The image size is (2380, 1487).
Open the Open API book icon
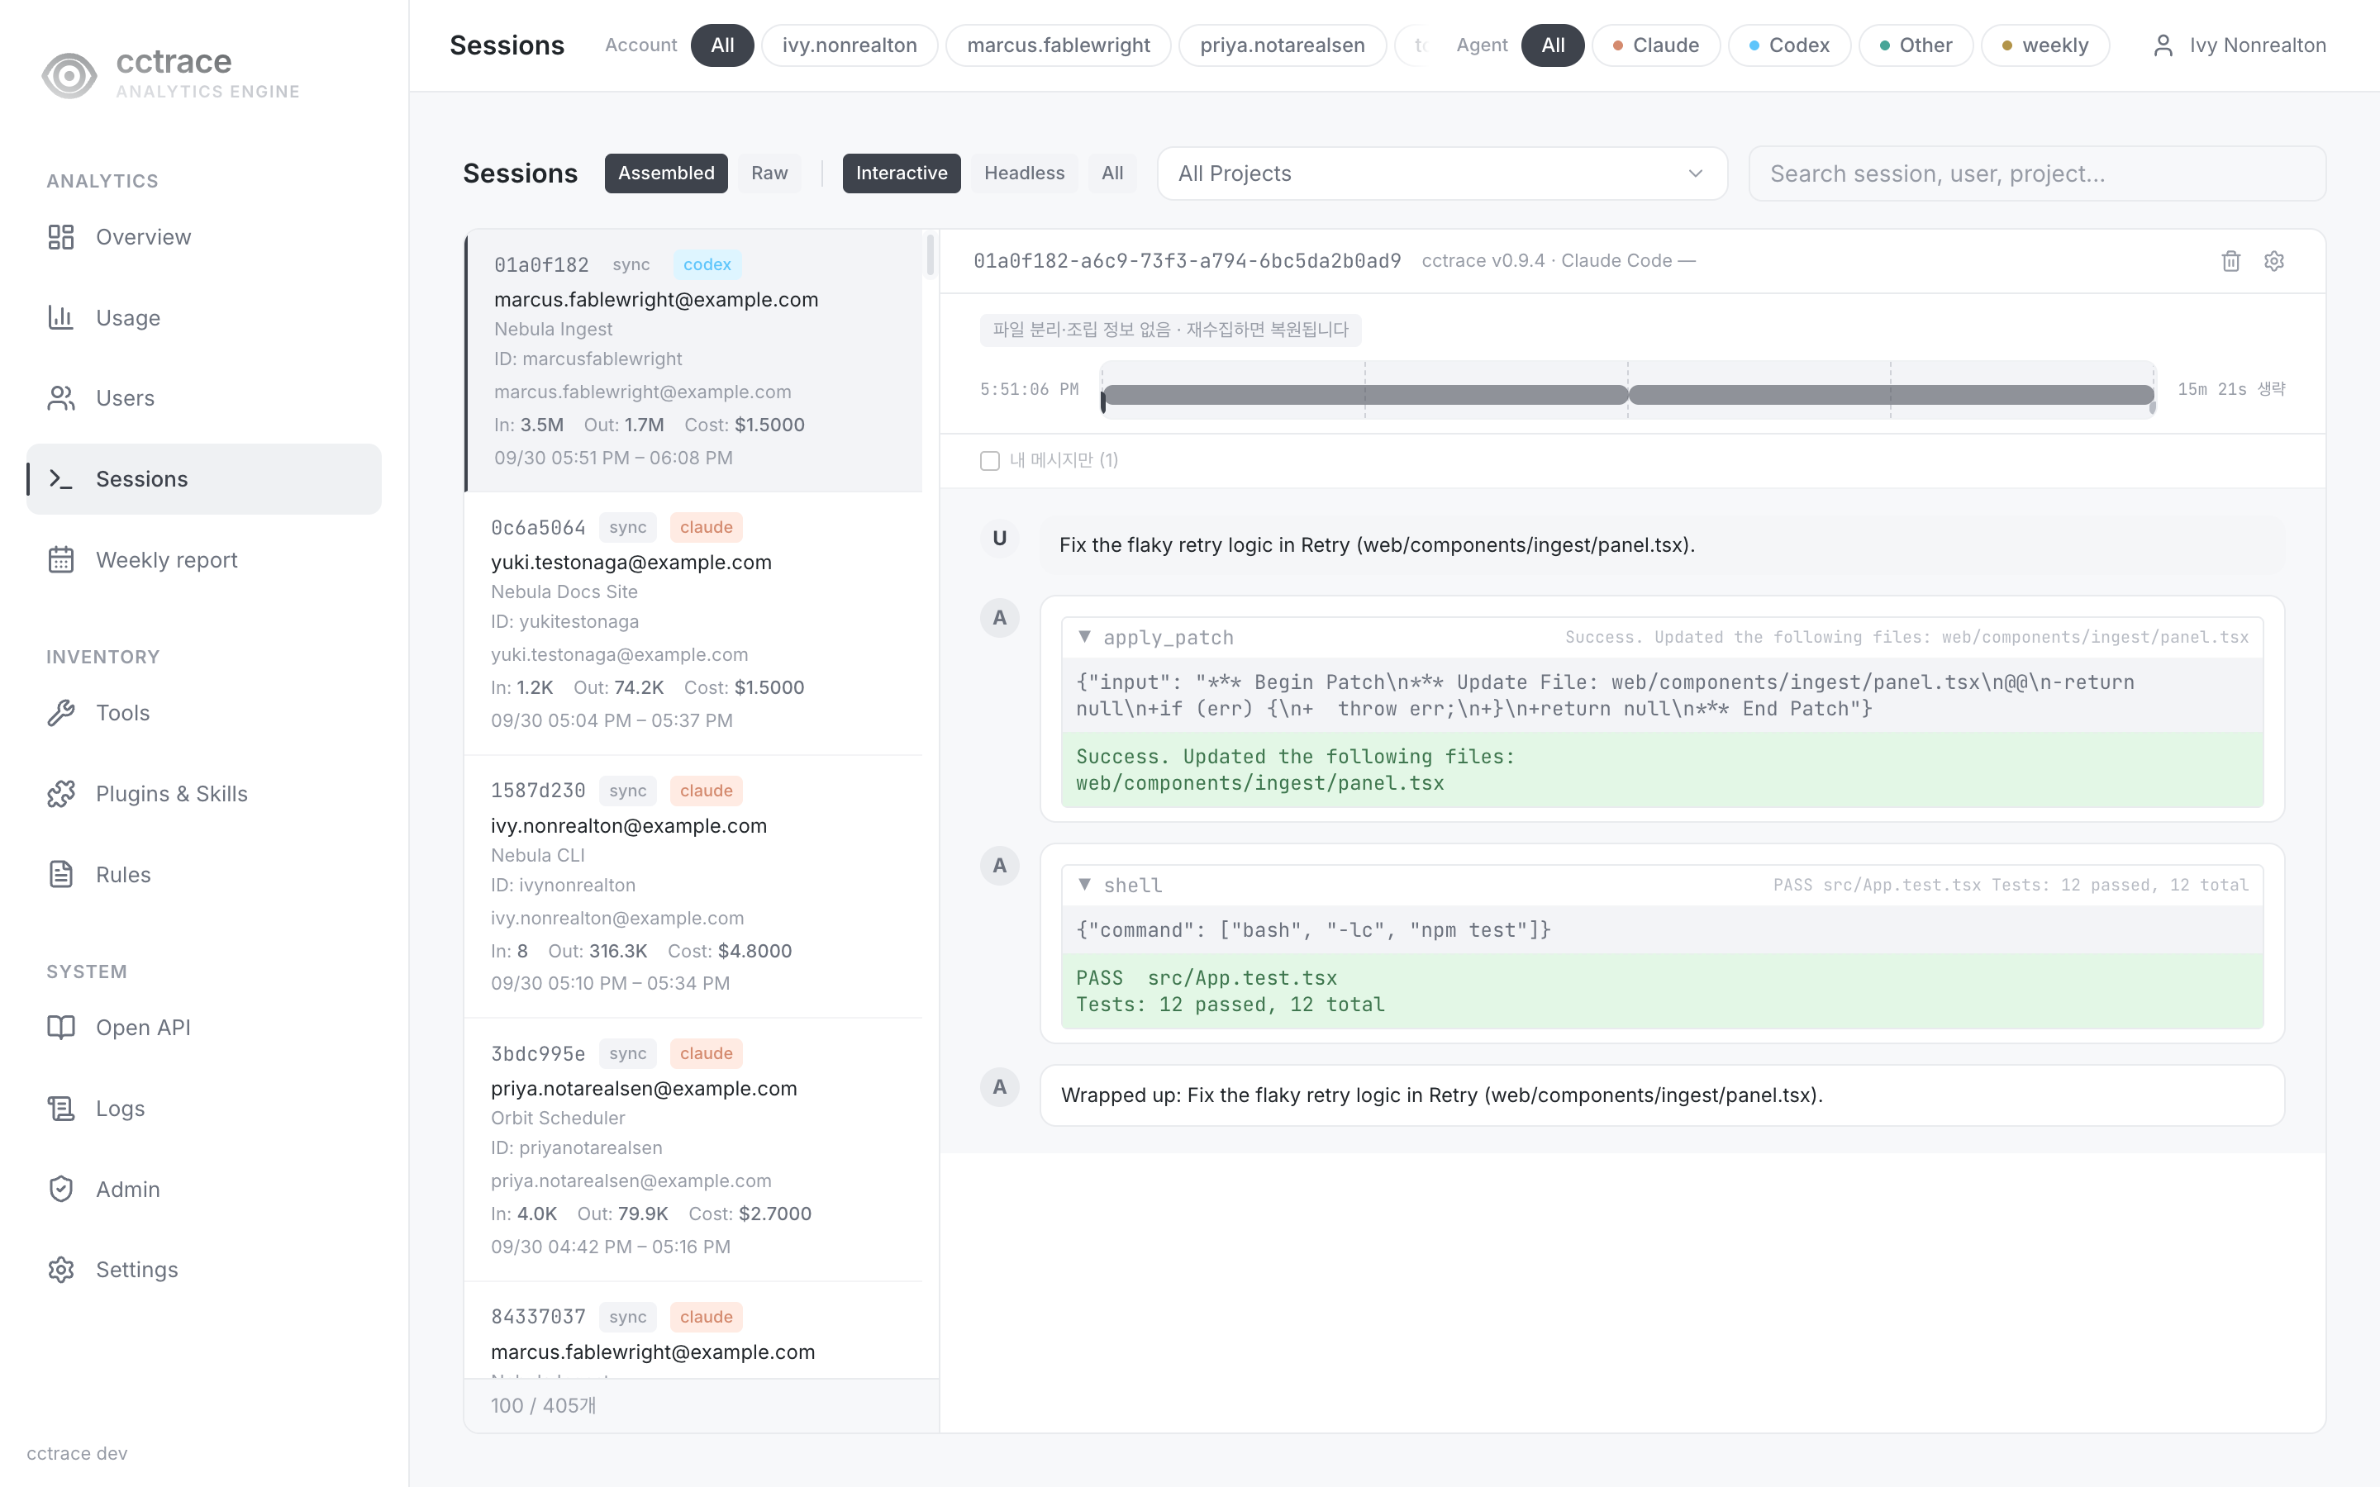[x=61, y=1028]
